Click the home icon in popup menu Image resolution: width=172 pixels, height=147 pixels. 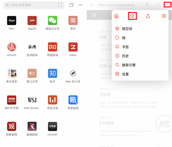pos(116,16)
